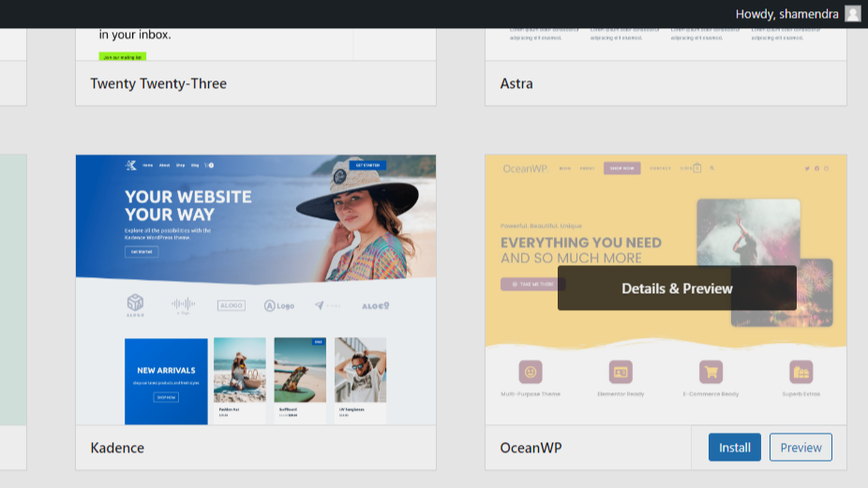The width and height of the screenshot is (868, 488).
Task: Click the Multi-Purpose Theme smiley icon
Action: 531,372
